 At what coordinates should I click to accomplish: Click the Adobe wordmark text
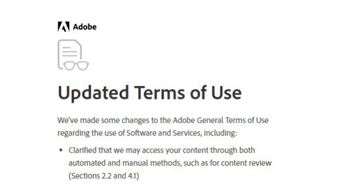coord(85,27)
